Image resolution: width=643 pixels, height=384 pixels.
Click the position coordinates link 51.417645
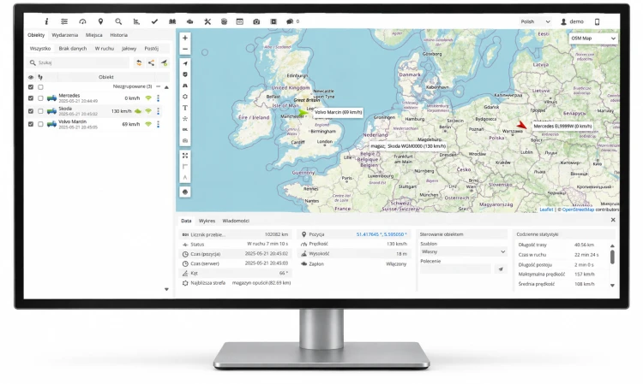point(382,234)
